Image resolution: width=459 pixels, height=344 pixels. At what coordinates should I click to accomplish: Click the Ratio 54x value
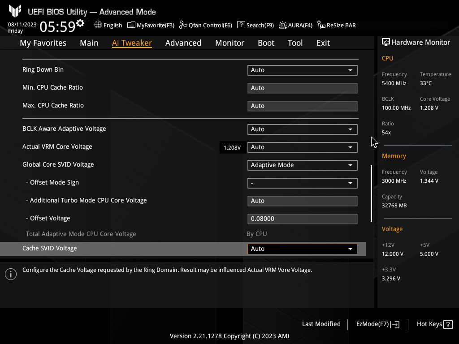point(386,133)
